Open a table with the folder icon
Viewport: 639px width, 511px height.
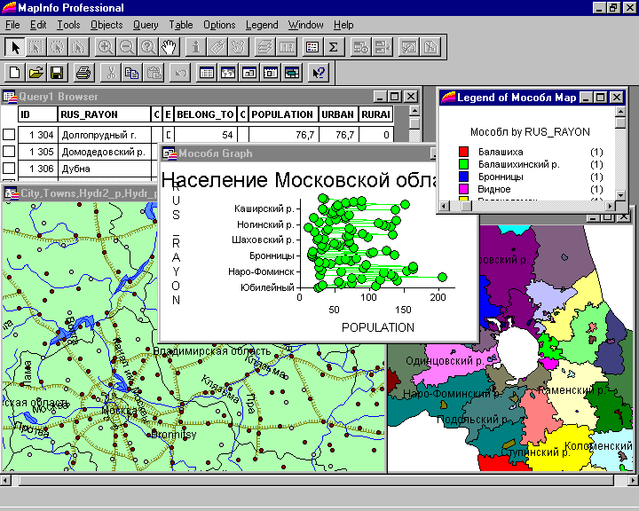[x=36, y=74]
